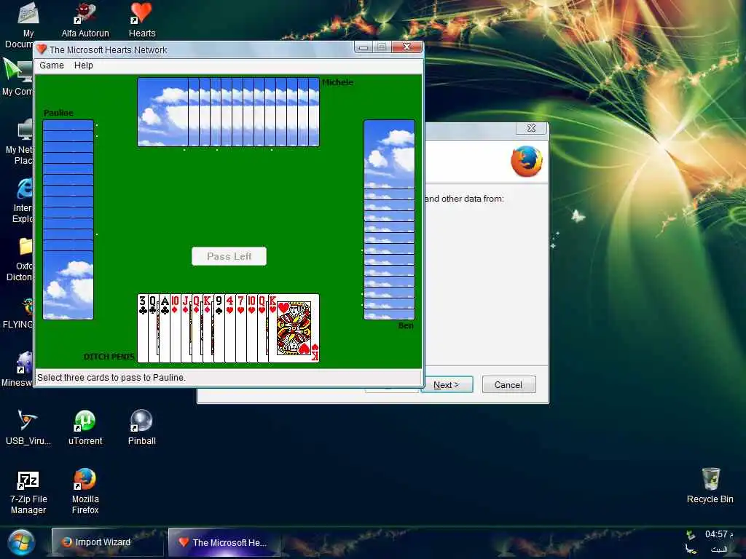Click Pauline's face-down card hand
746x559 pixels.
coord(68,220)
